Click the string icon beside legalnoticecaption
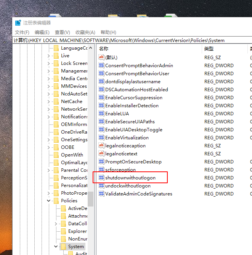This screenshot has width=252, height=255. click(101, 146)
